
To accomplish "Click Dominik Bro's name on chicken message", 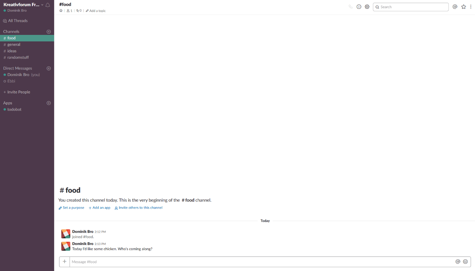I will point(83,244).
